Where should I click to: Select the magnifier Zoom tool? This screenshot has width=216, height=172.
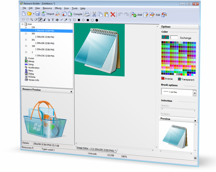31,20
